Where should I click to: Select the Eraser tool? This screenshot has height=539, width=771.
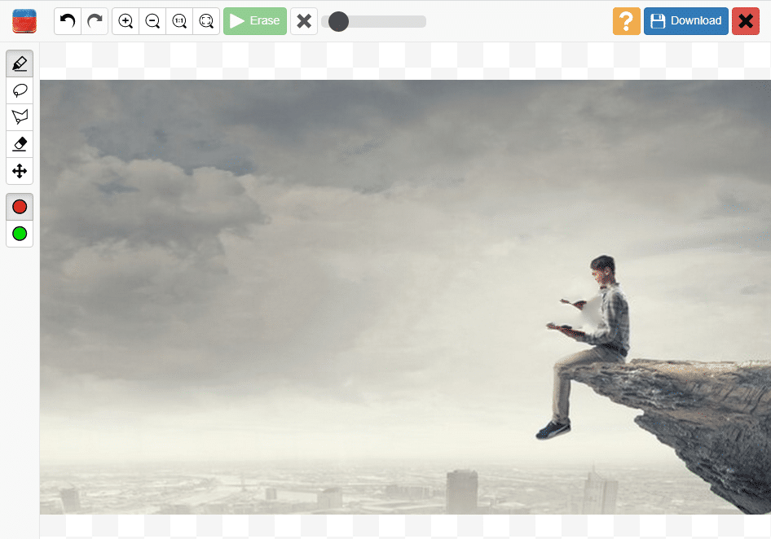[x=20, y=144]
